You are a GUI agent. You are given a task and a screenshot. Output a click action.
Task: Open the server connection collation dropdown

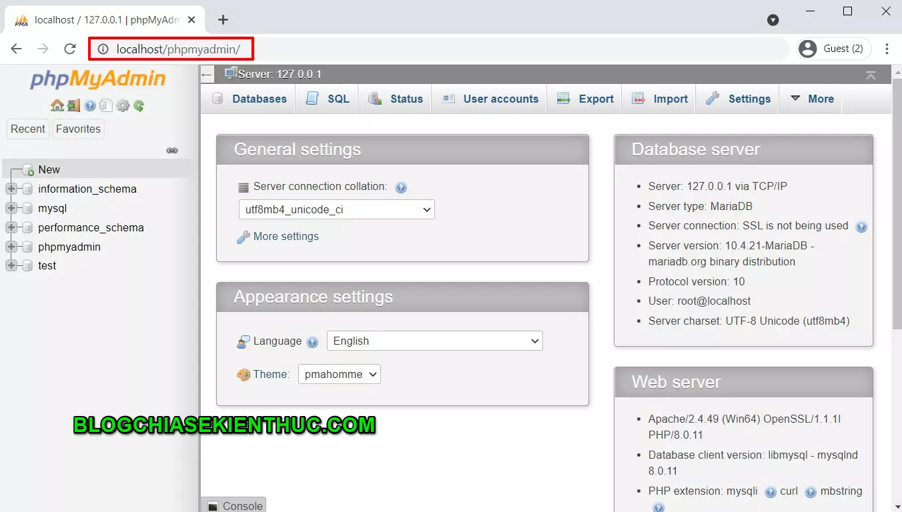point(336,209)
